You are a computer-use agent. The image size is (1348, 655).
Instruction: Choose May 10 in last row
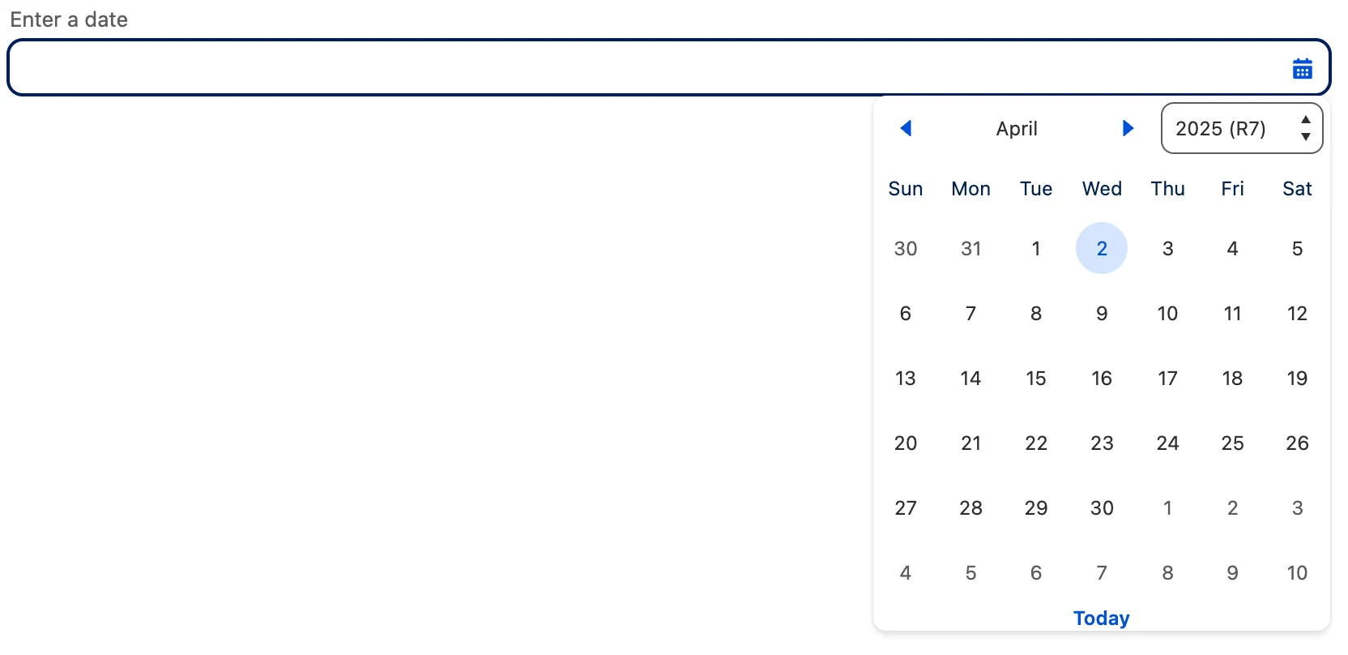(1296, 572)
